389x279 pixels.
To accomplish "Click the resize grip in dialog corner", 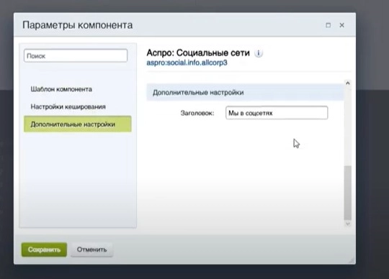I will [x=352, y=260].
